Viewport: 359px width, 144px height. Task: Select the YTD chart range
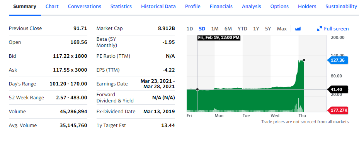pos(242,29)
